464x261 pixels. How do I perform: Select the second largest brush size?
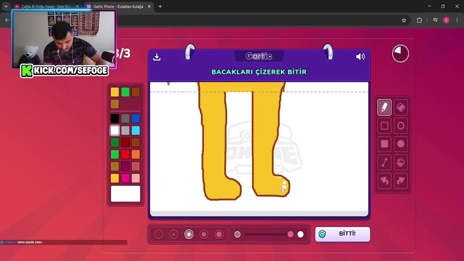(x=204, y=235)
